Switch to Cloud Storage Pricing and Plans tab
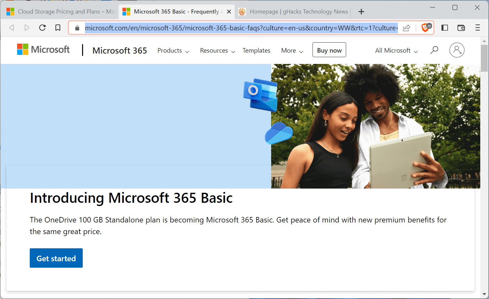Image resolution: width=489 pixels, height=299 pixels. coord(61,12)
